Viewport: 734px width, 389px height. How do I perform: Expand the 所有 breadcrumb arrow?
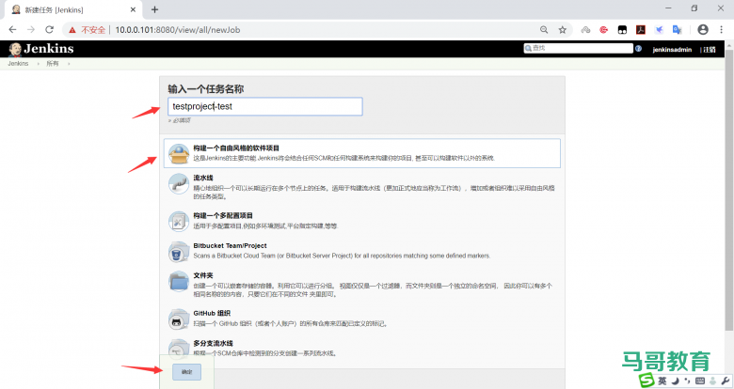pos(69,64)
